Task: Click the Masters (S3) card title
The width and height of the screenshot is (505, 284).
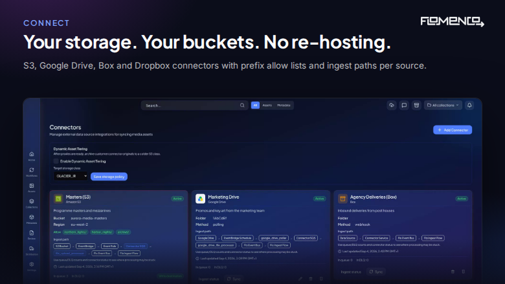Action: [x=78, y=197]
